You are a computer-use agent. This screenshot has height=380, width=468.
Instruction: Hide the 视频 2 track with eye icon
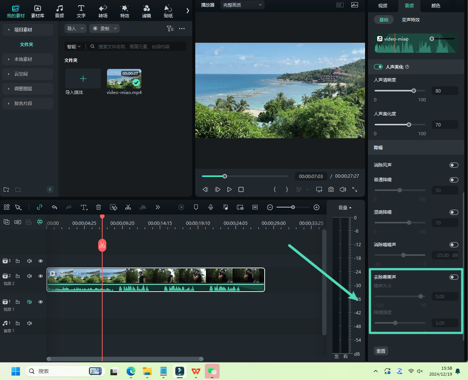pyautogui.click(x=41, y=276)
